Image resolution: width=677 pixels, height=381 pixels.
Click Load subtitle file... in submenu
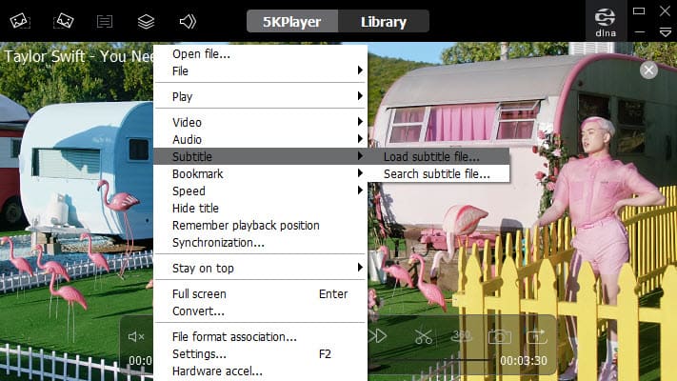[438, 156]
